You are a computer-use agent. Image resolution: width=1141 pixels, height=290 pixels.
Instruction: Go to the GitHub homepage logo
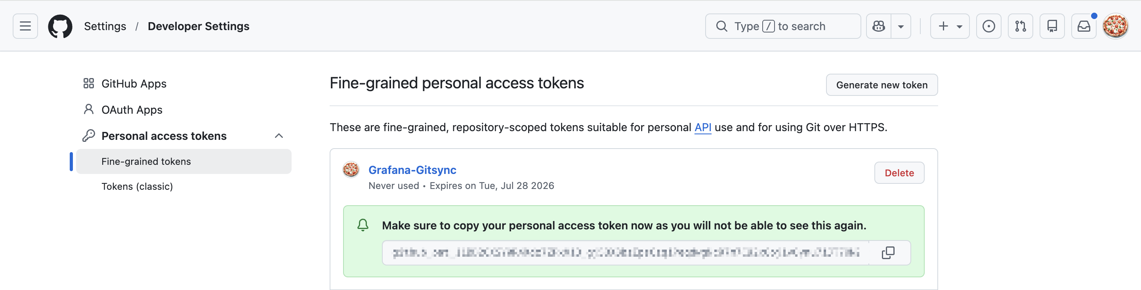pyautogui.click(x=60, y=26)
